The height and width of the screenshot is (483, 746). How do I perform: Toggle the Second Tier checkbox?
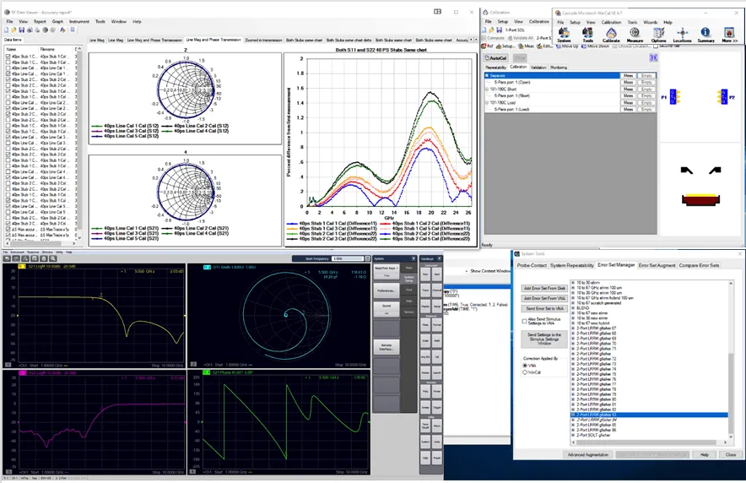(656, 46)
